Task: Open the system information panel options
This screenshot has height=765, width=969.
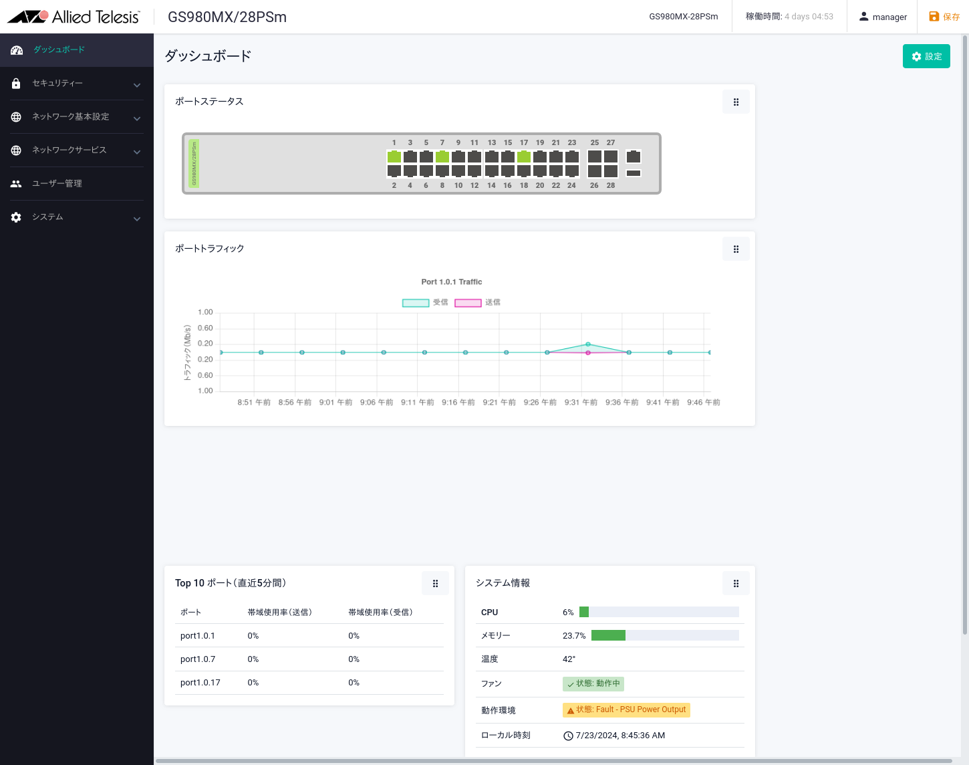Action: (736, 584)
